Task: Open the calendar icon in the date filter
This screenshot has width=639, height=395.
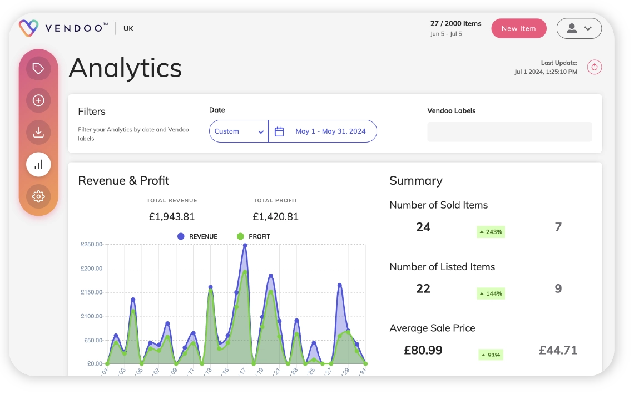Action: click(279, 131)
